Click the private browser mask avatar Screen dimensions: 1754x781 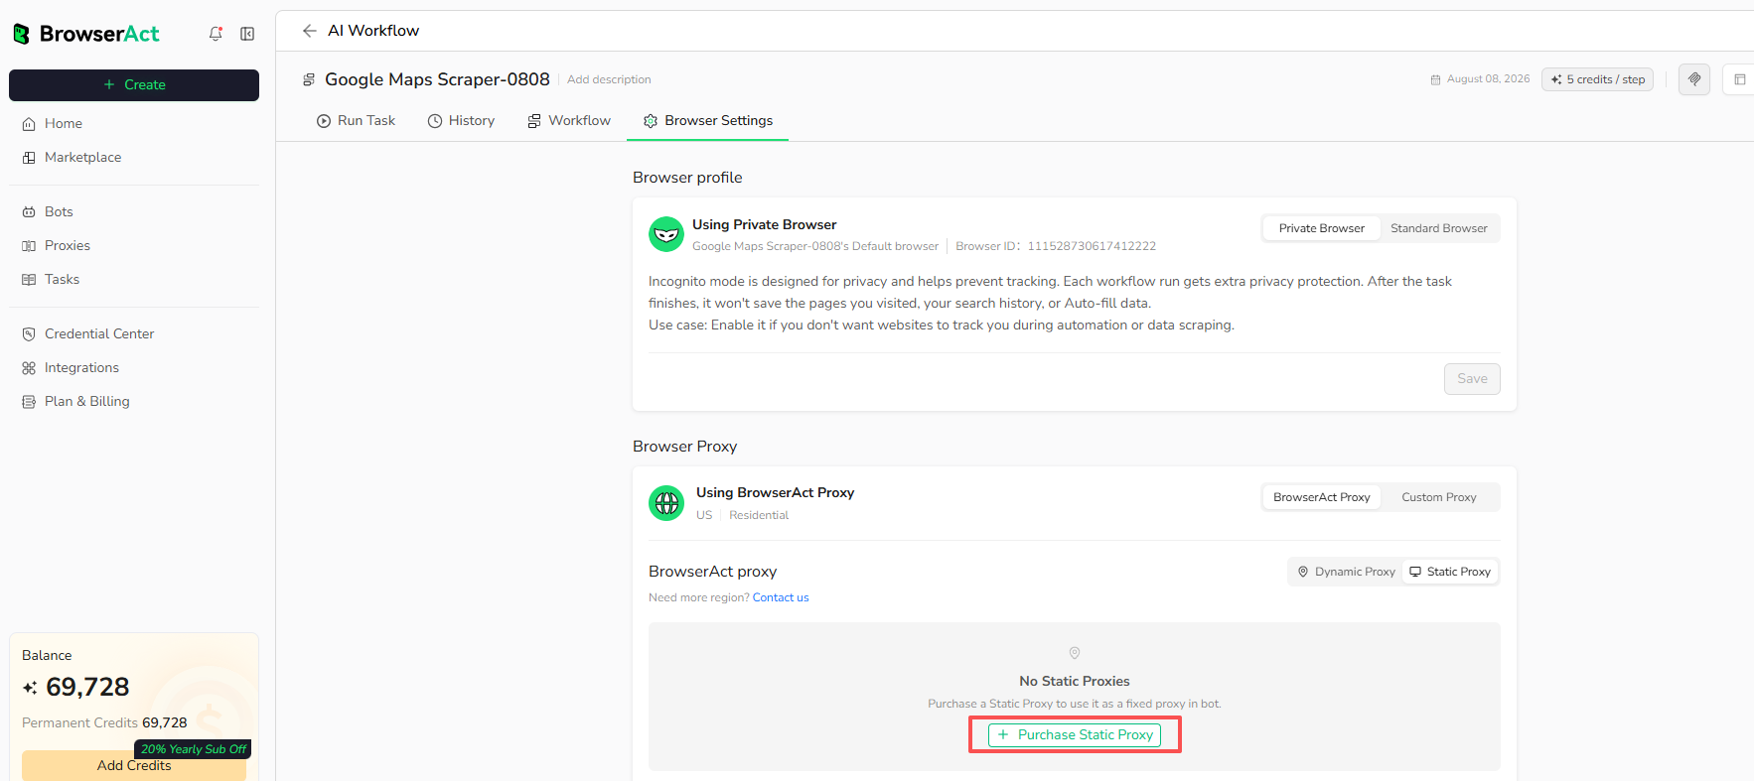pos(666,234)
